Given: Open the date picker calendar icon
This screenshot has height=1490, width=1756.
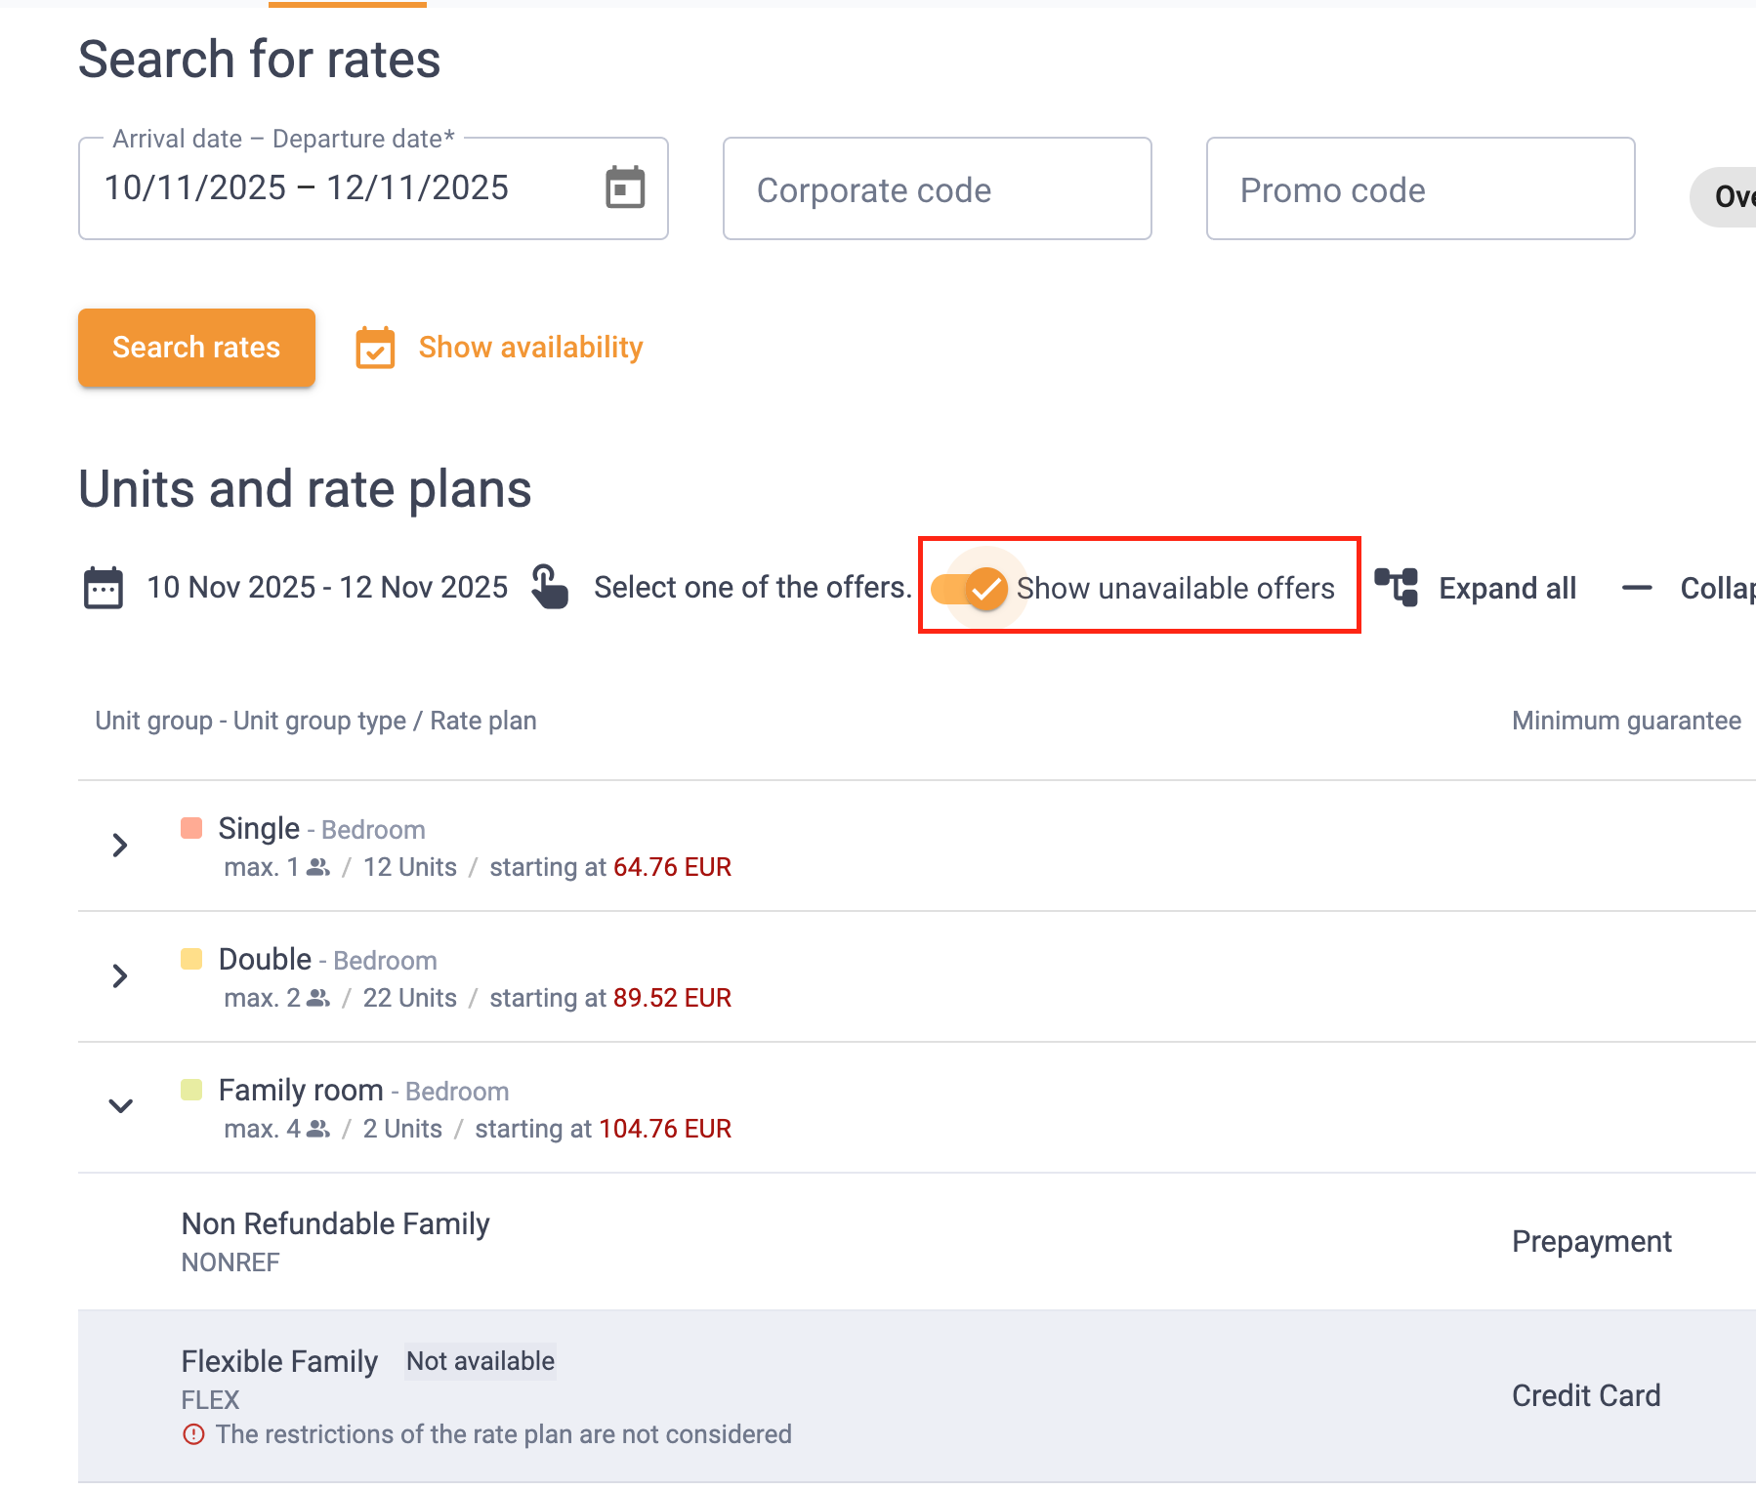Looking at the screenshot, I should [625, 187].
